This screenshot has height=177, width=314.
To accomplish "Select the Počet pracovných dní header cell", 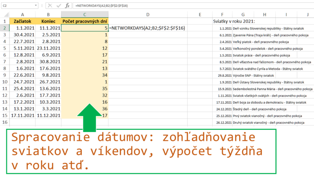I will (85, 21).
